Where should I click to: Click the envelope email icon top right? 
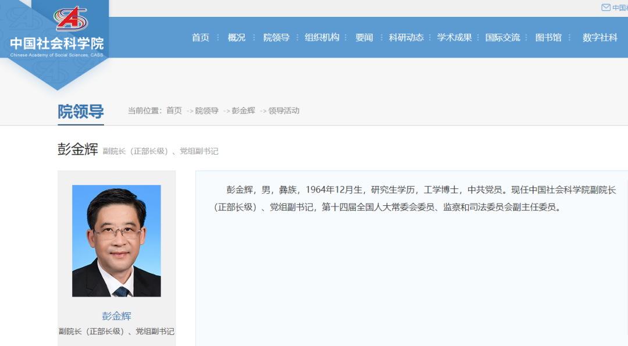[605, 8]
